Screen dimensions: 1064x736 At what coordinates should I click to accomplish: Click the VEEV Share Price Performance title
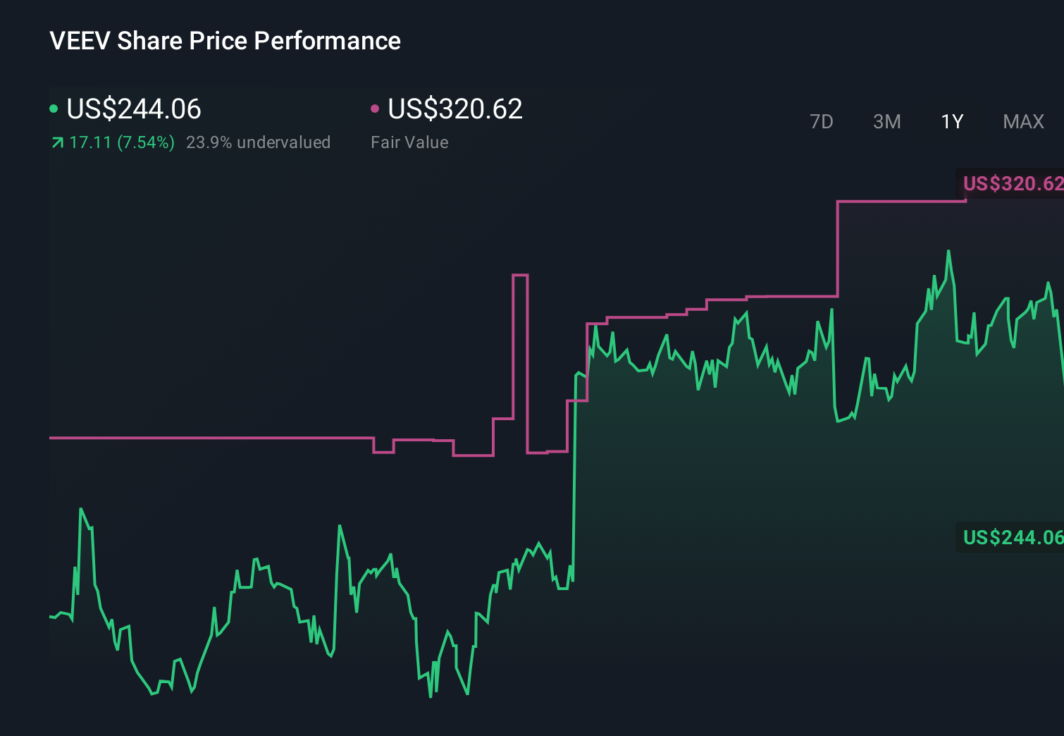pyautogui.click(x=224, y=40)
